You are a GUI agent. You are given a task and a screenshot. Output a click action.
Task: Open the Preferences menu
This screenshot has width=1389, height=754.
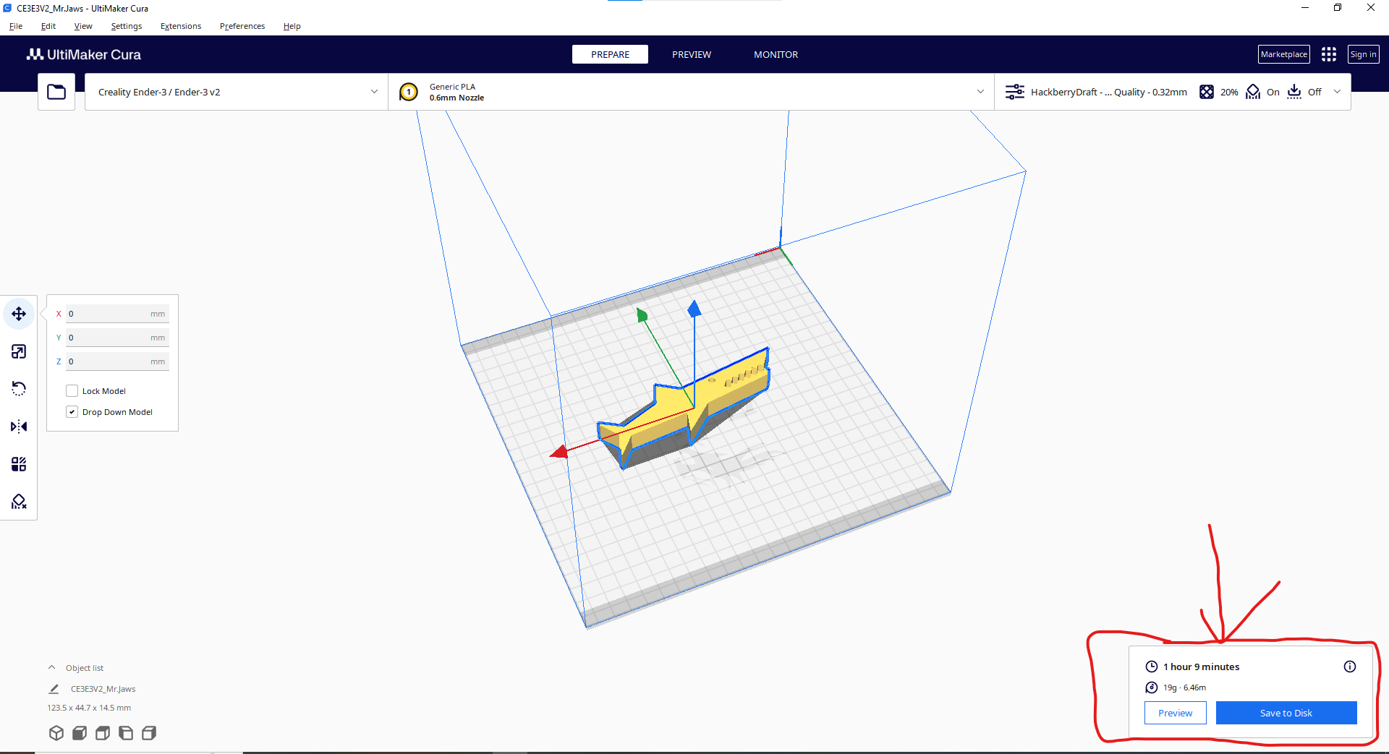coord(242,26)
